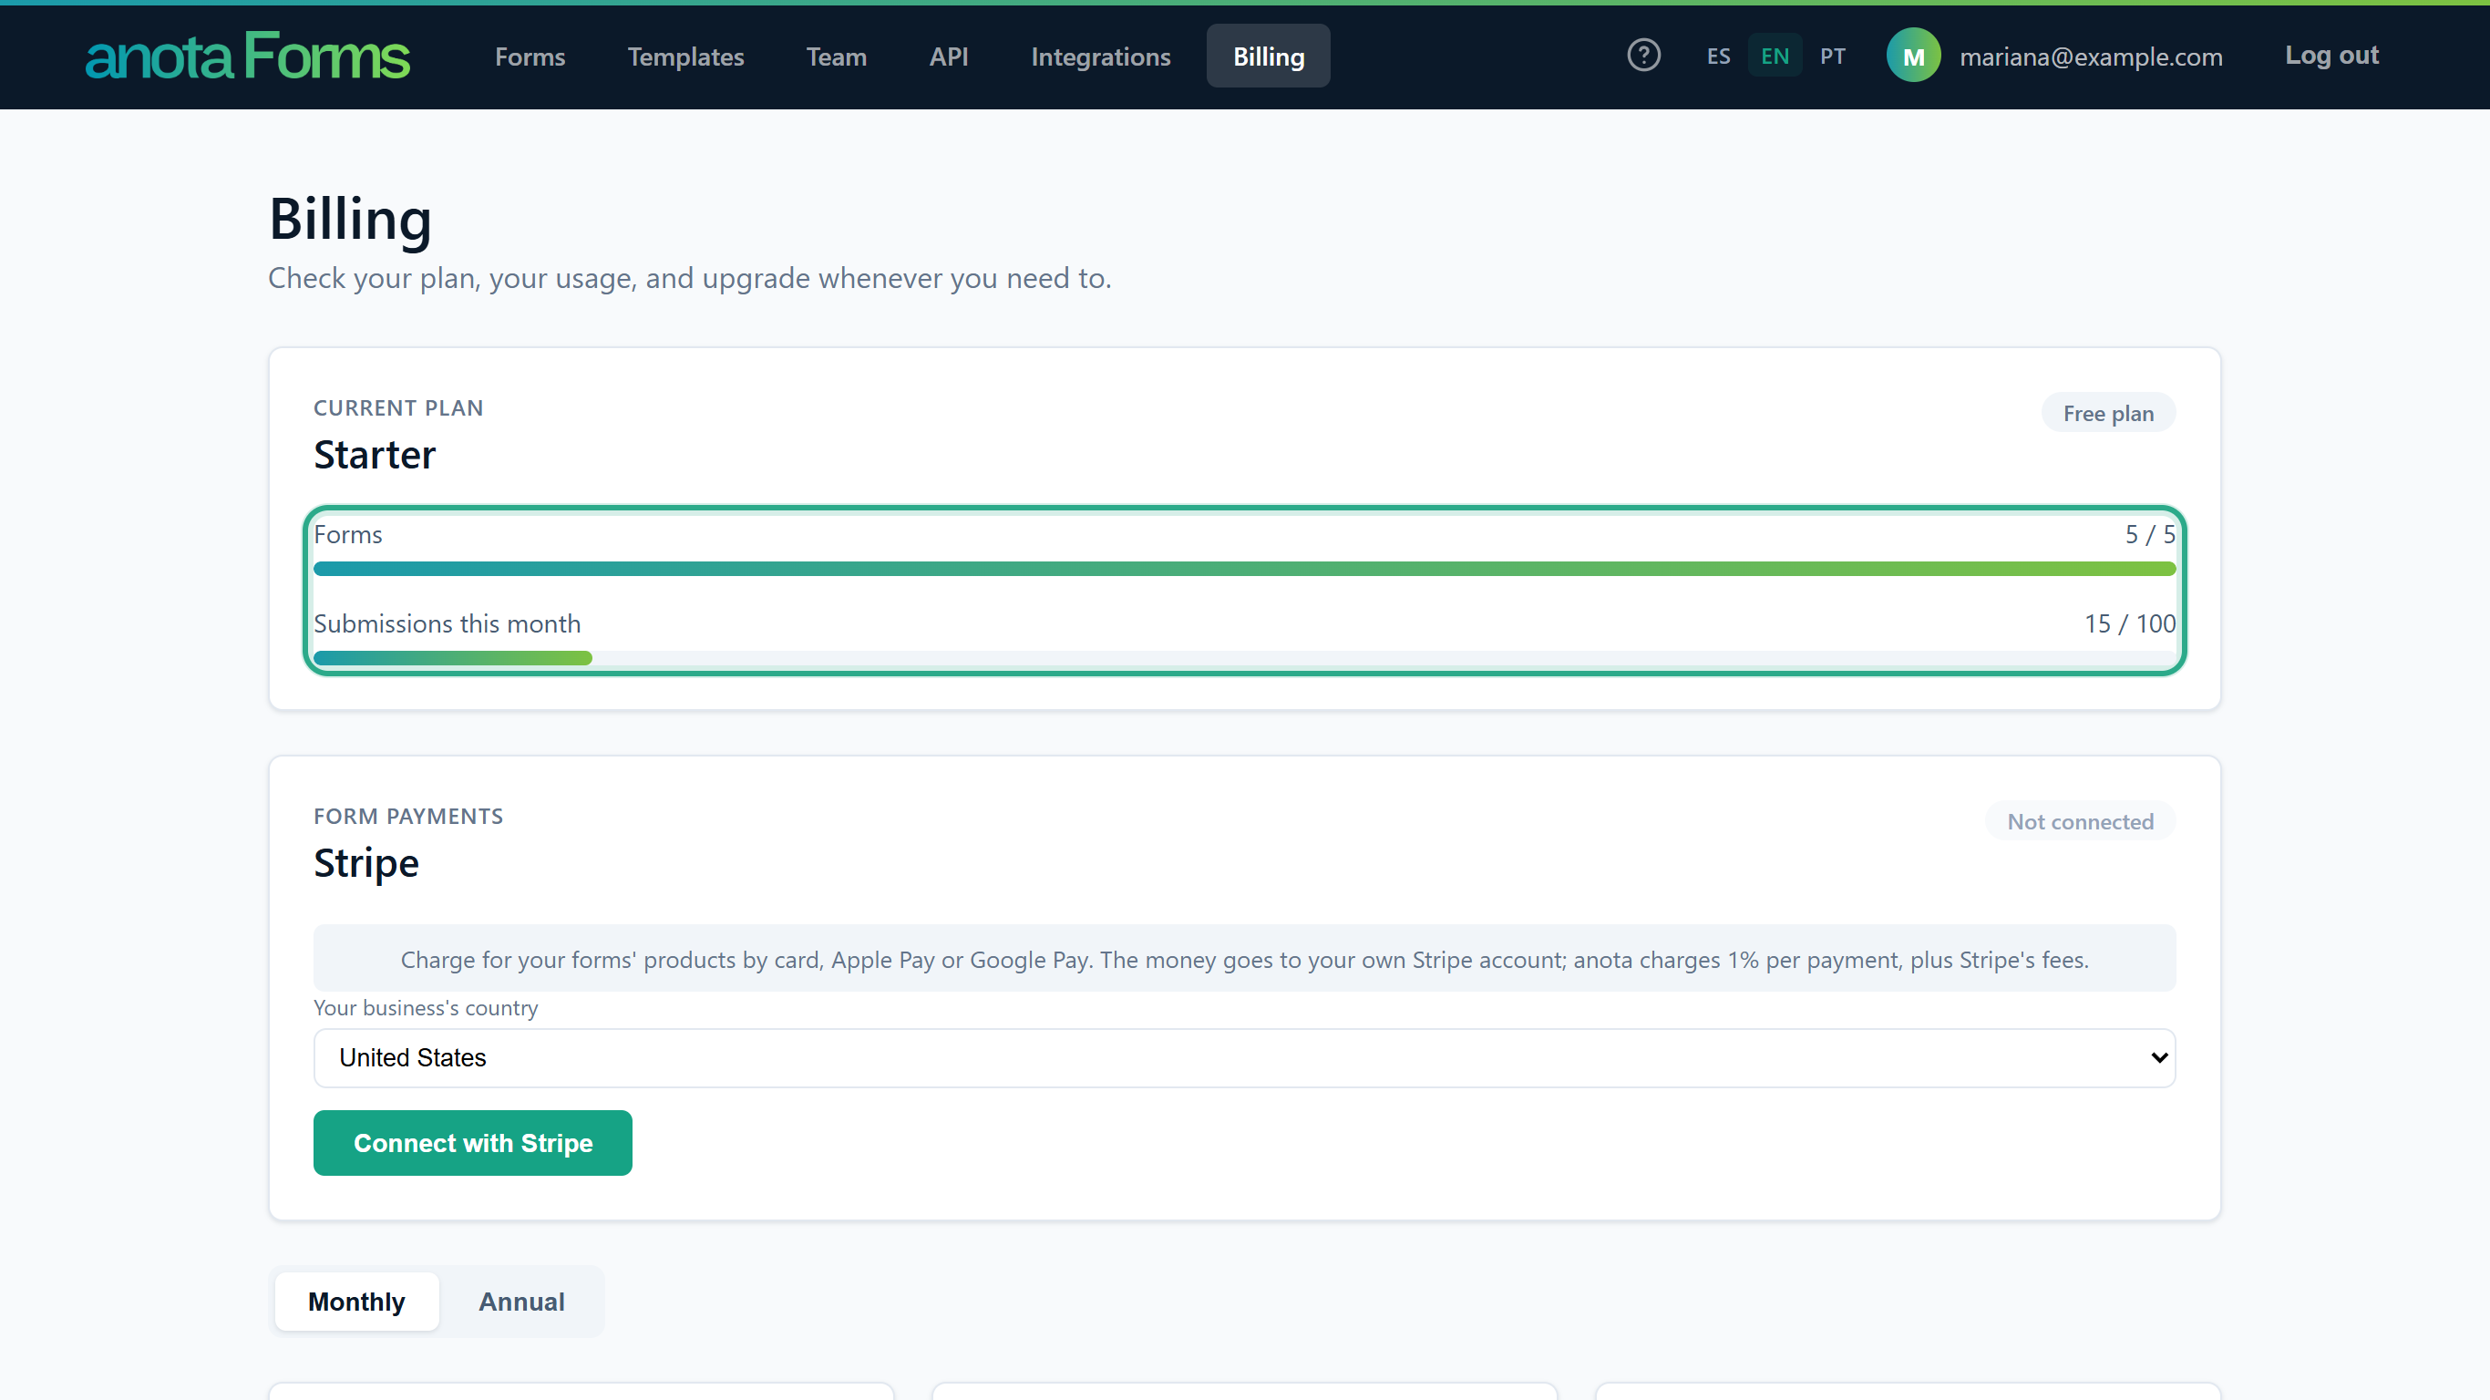Click the Free plan badge
Viewport: 2490px width, 1400px height.
[x=2108, y=413]
